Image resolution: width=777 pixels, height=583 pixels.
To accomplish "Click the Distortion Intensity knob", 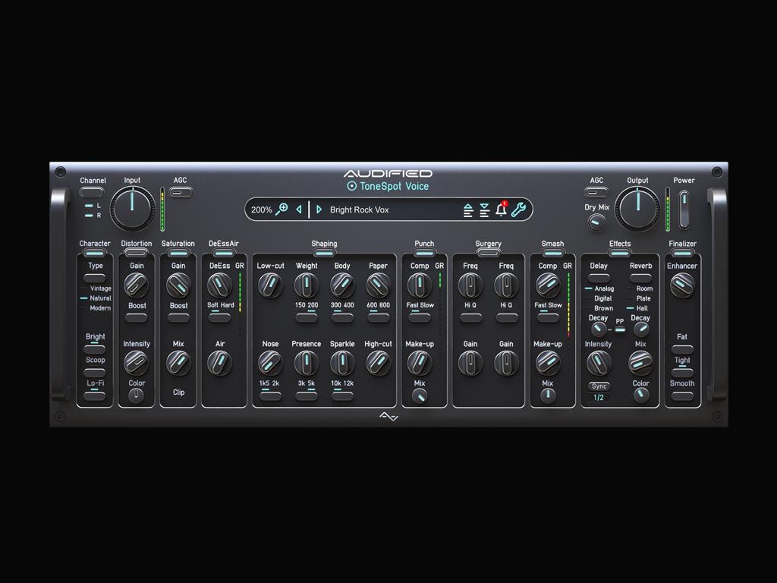I will [136, 363].
